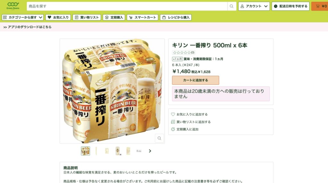The image size is (328, 183).
Task: Click the search magnifier icon
Action: click(231, 6)
